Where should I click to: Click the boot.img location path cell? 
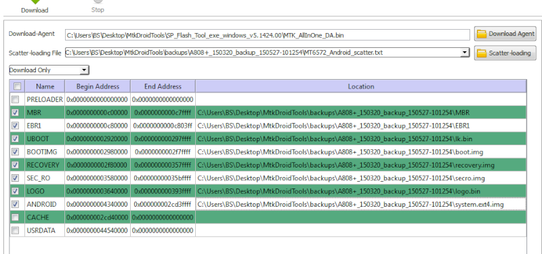[x=361, y=152]
